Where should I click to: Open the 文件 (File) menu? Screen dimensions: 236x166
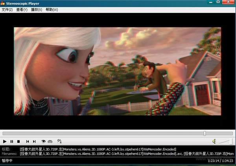pyautogui.click(x=7, y=9)
